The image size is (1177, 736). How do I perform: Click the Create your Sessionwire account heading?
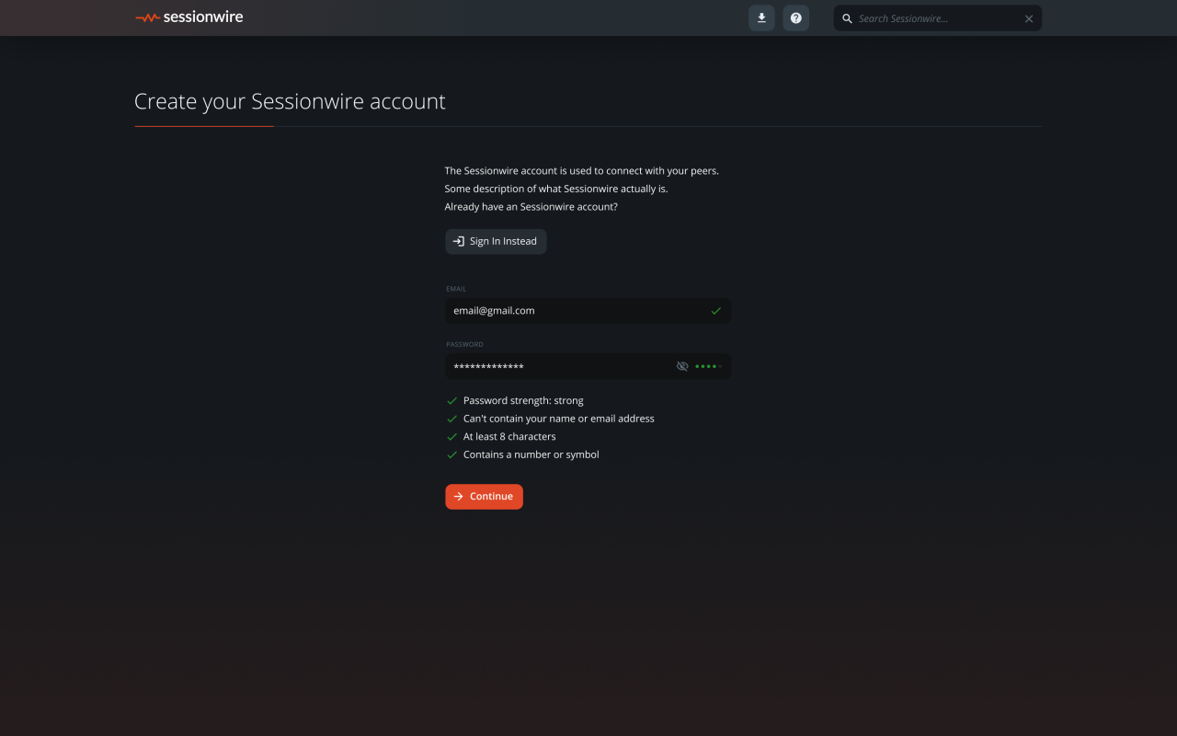coord(290,101)
